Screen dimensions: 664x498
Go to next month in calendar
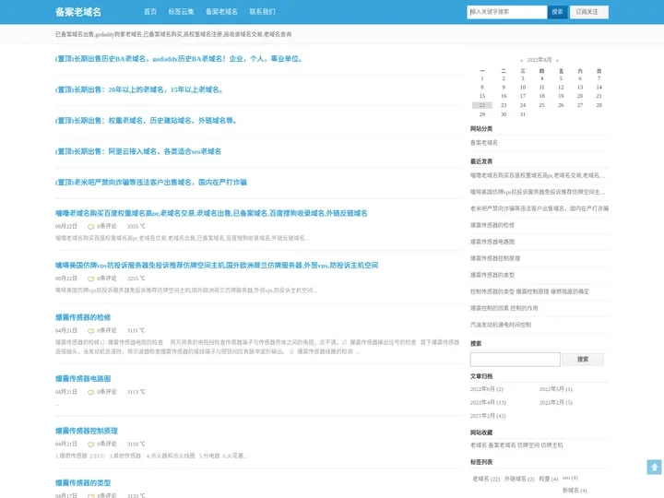click(x=557, y=60)
